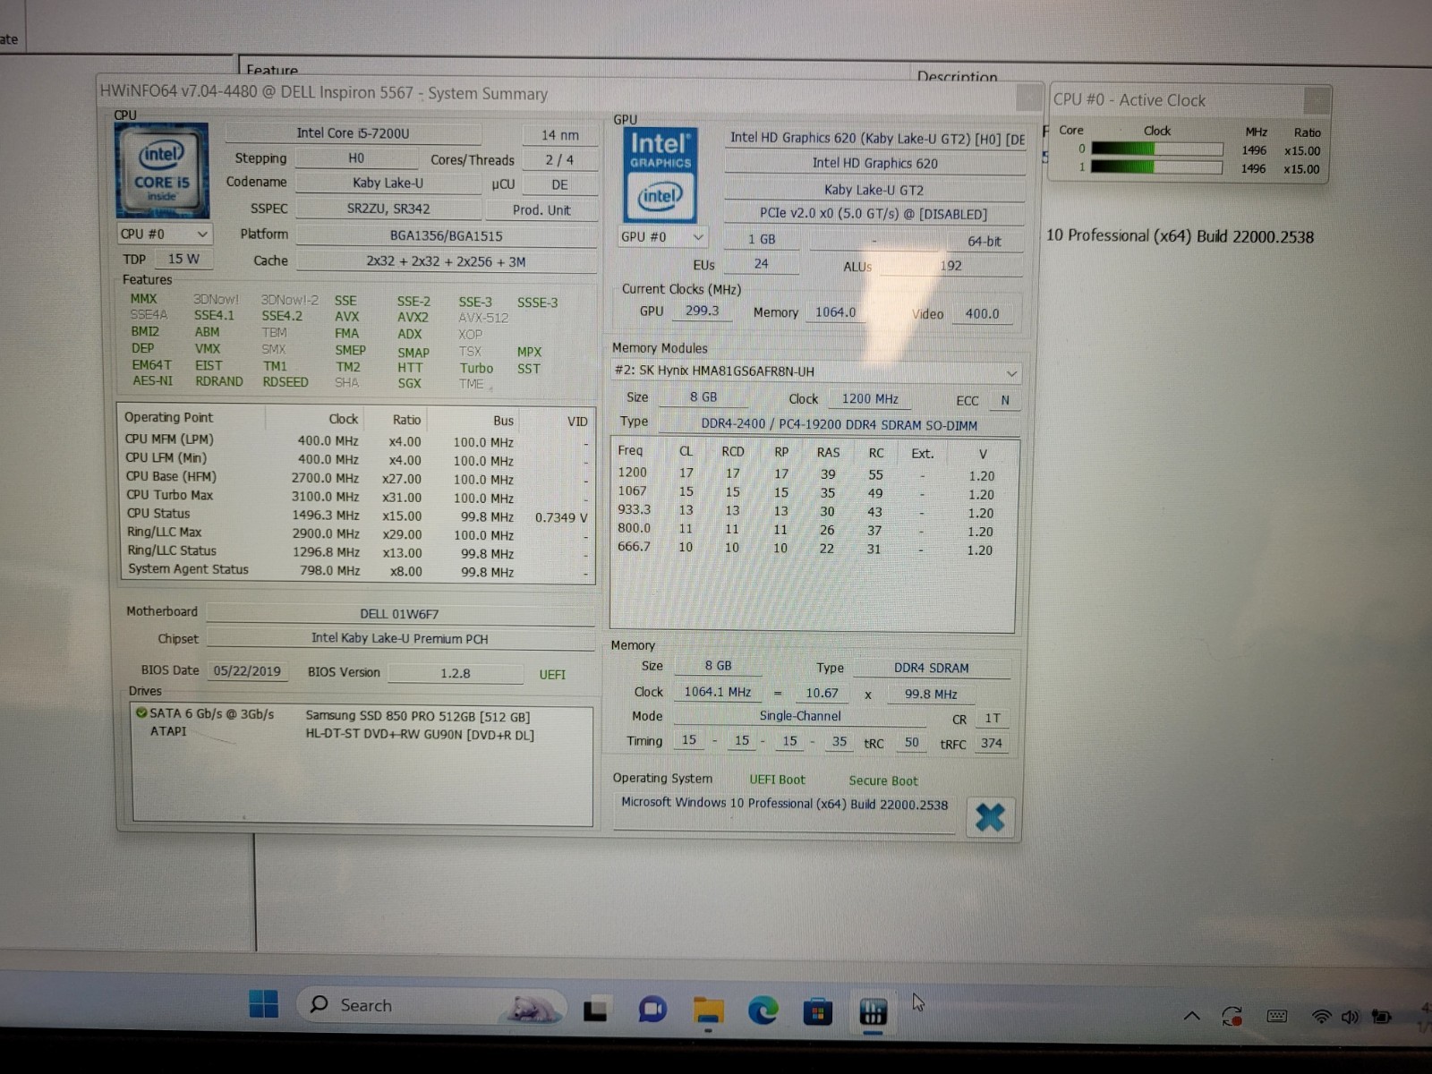1432x1074 pixels.
Task: Open the GPU #0 selector dropdown
Action: 662,237
